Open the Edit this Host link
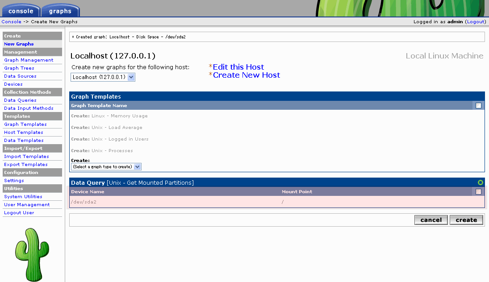Screen dimensions: 489x282 tap(238, 67)
